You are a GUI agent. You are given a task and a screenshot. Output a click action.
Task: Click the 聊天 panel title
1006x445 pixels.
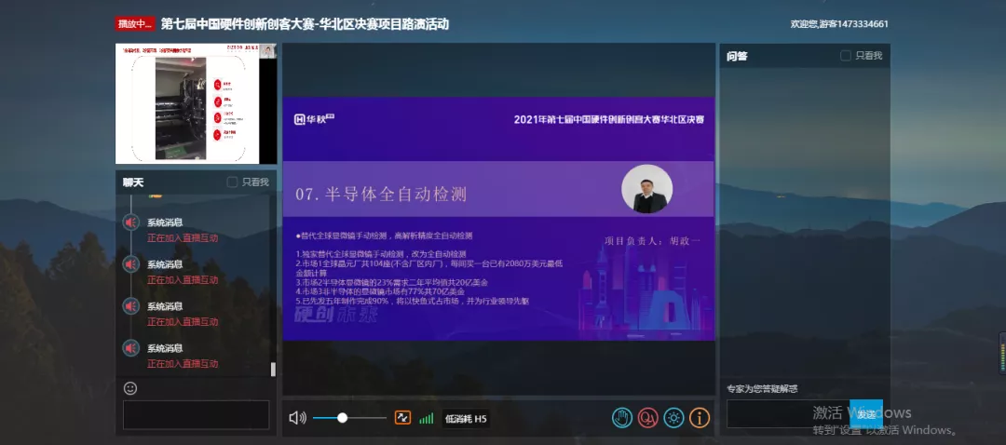(133, 182)
